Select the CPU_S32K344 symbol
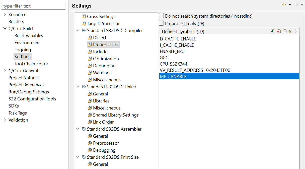 point(229,64)
